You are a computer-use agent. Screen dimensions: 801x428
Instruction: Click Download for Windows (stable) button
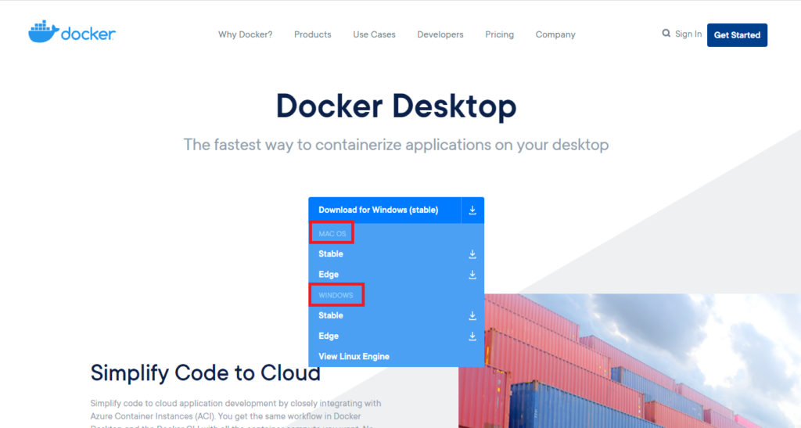click(x=385, y=210)
